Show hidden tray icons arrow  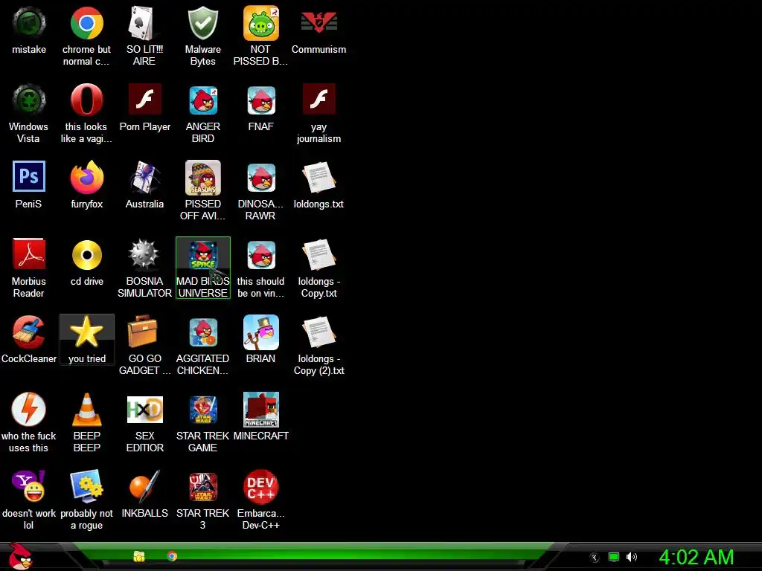(595, 558)
